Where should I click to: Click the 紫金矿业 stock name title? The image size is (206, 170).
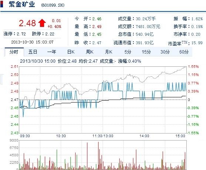coord(22,4)
